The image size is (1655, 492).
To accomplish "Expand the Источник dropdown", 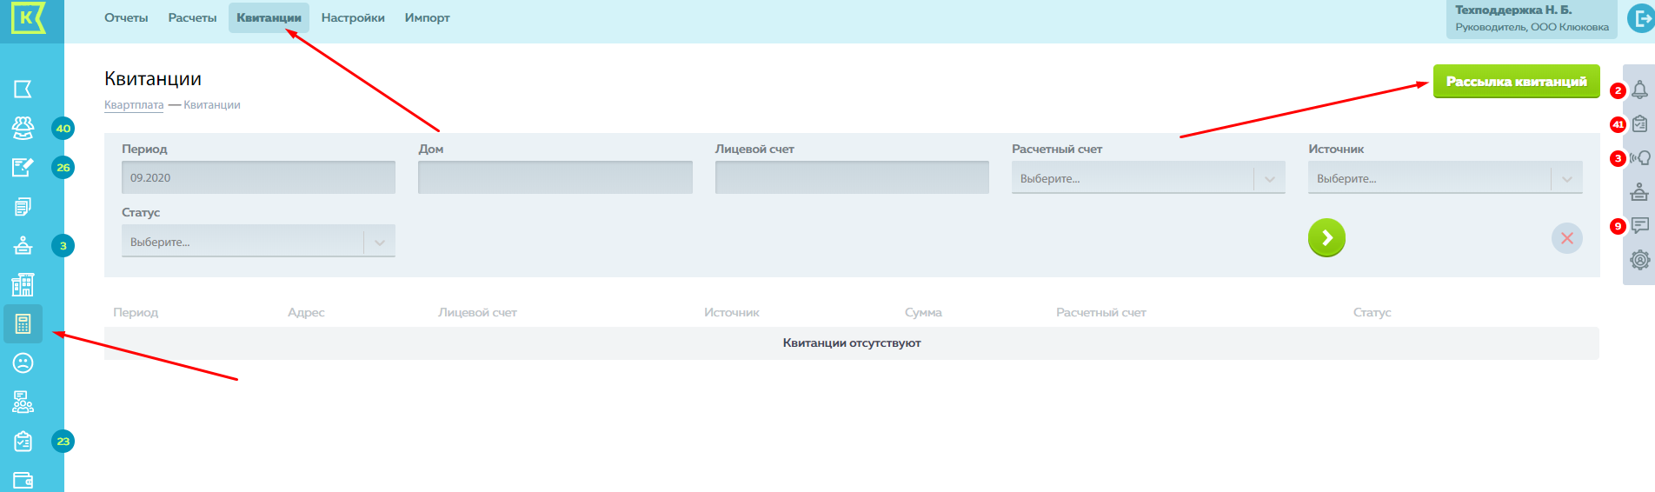I will tap(1444, 178).
